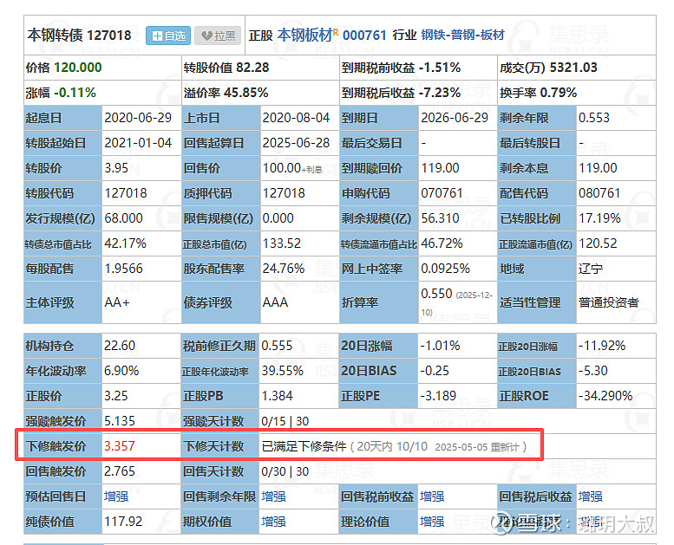This screenshot has width=674, height=545.
Task: Click 增强 link beside 预估回售日
Action: [x=116, y=496]
